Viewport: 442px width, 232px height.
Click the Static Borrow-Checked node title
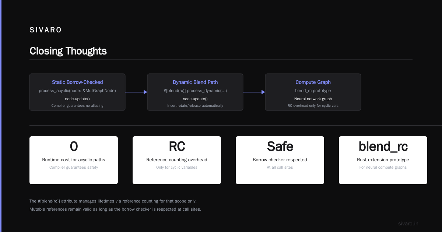(77, 82)
